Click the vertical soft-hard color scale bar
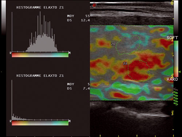Screen dimensions: 182x137 click(x=176, y=59)
